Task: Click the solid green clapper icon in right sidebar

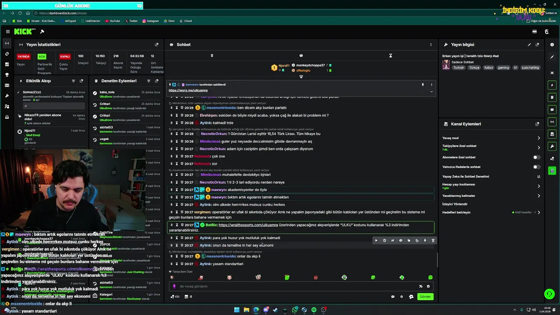Action: [x=552, y=171]
